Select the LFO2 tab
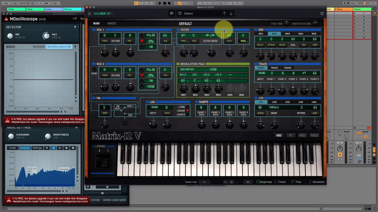 click(x=274, y=102)
